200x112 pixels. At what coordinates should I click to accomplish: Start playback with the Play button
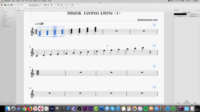click(48, 5)
